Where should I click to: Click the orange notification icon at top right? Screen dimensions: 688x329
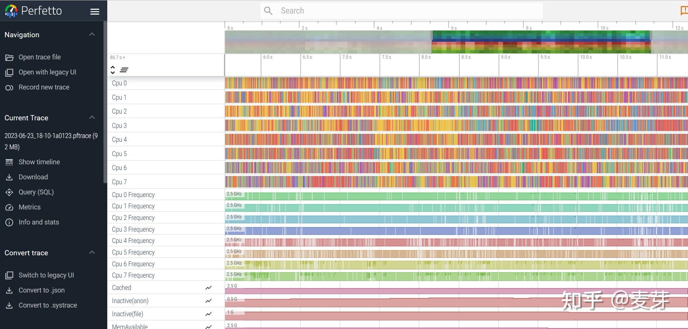click(x=684, y=11)
